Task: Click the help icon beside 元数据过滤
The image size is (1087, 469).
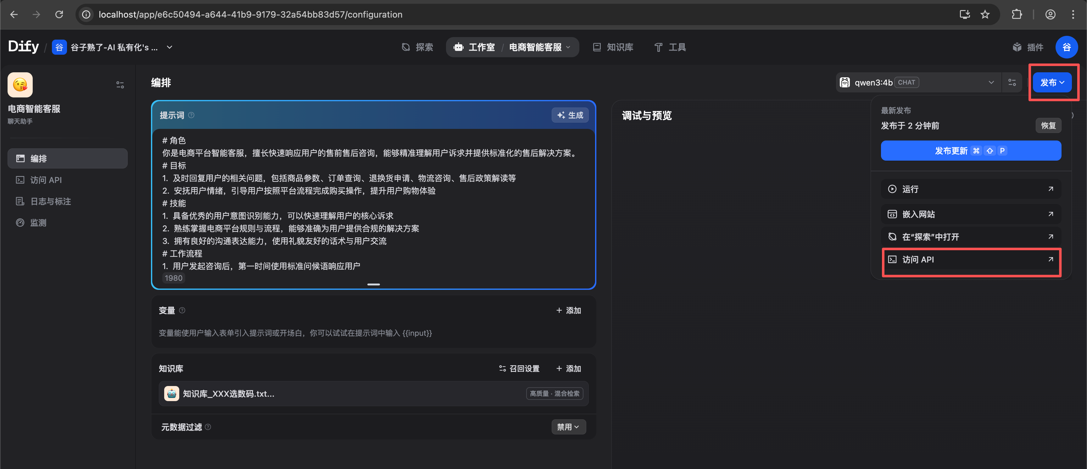Action: coord(208,427)
